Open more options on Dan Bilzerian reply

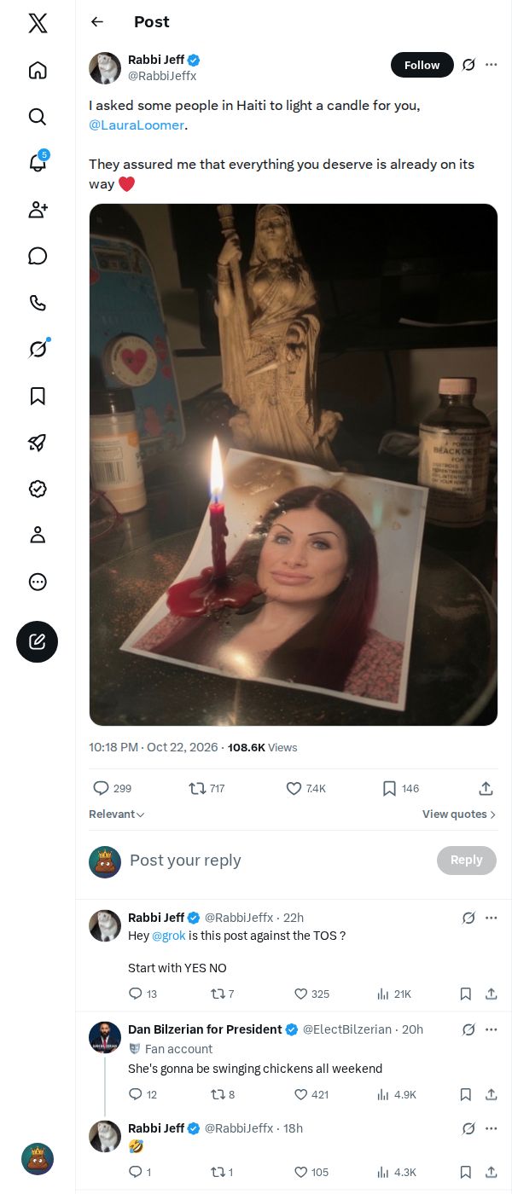[x=492, y=1029]
